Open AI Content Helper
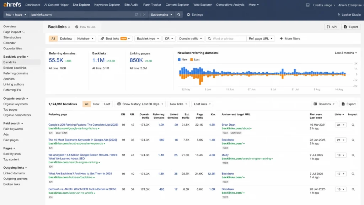 tap(57, 5)
